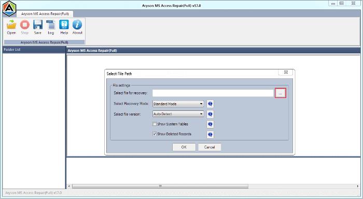Click the horizontal scrollbar thumb
This screenshot has width=363, height=199.
(160, 186)
